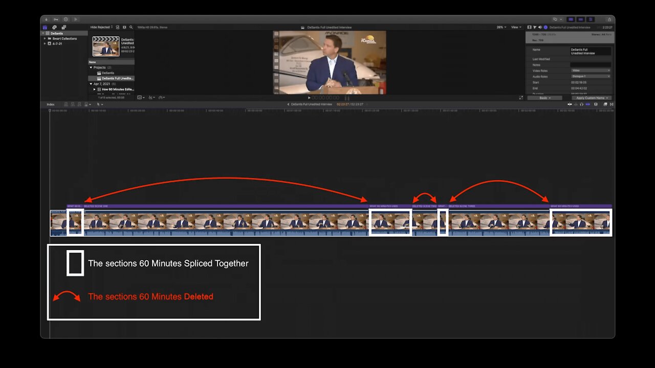Click the Notes input field
This screenshot has height=368, width=655.
tap(591, 65)
